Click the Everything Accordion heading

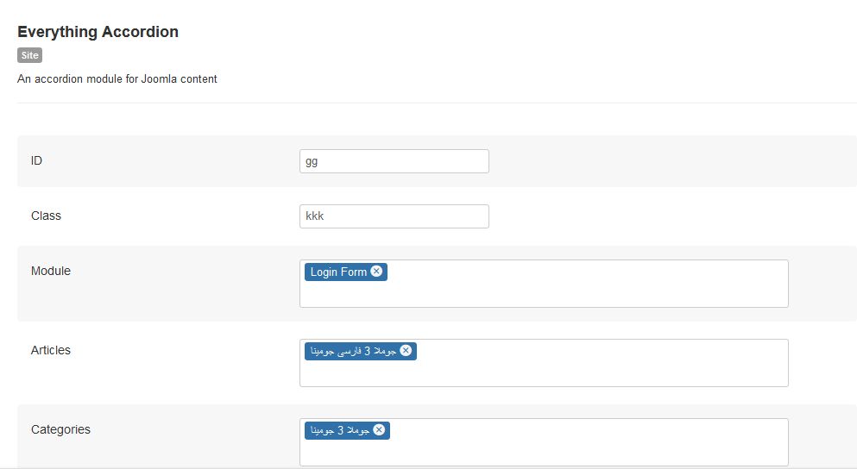click(x=98, y=32)
